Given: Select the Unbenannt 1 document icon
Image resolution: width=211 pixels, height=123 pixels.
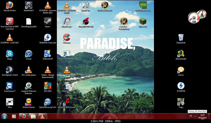Looking at the screenshot, I should point(67,86).
